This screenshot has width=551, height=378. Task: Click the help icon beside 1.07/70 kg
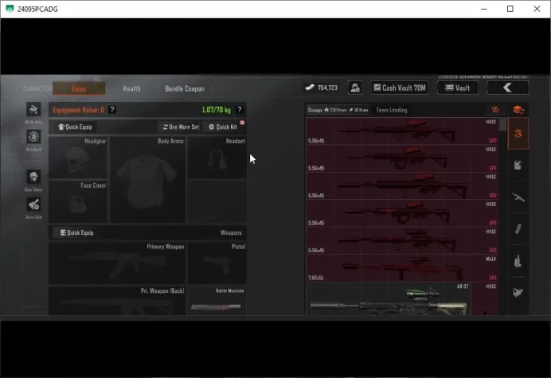[x=240, y=110]
